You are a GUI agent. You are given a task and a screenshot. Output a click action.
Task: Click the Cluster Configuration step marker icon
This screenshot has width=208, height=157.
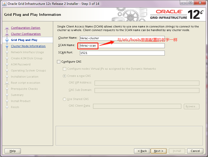click(x=7, y=34)
